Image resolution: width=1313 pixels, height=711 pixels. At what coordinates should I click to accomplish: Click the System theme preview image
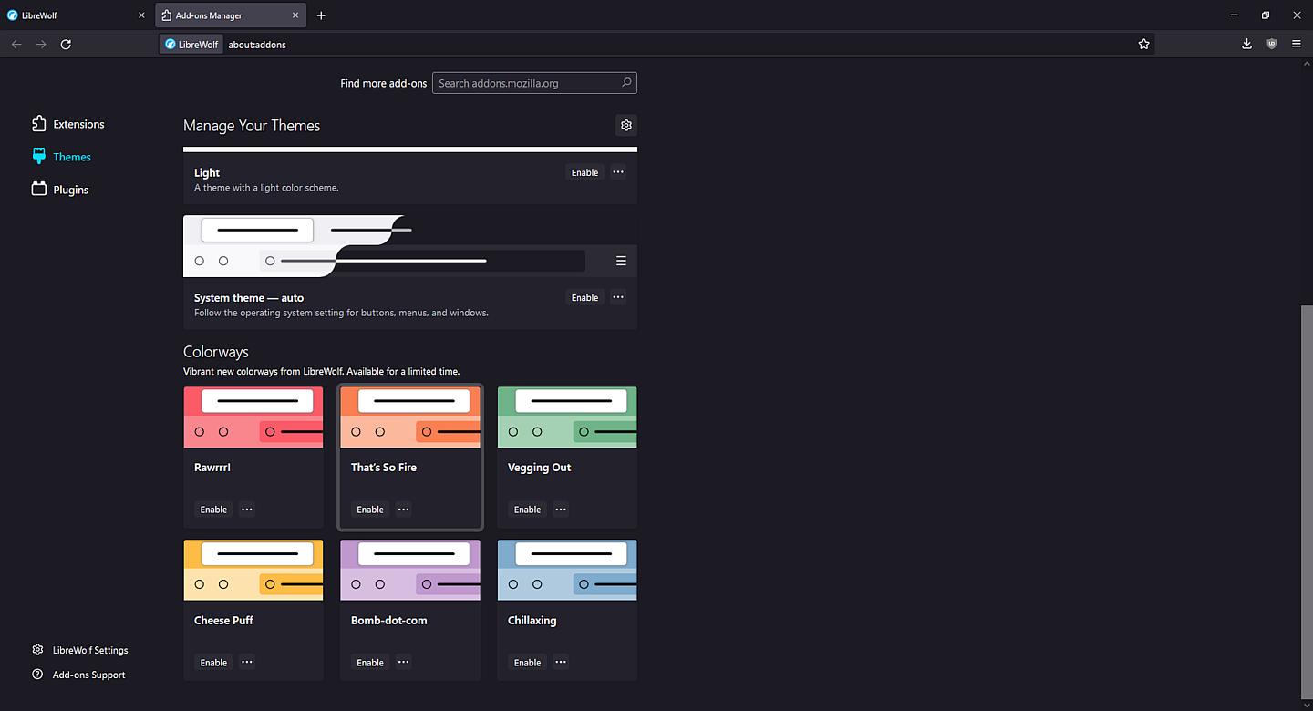(410, 246)
